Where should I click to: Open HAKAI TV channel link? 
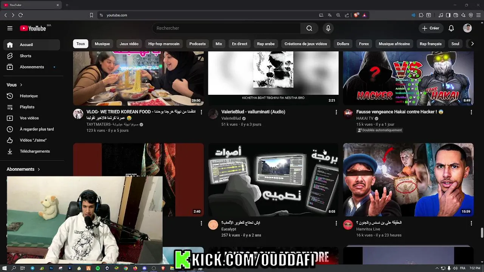click(365, 119)
